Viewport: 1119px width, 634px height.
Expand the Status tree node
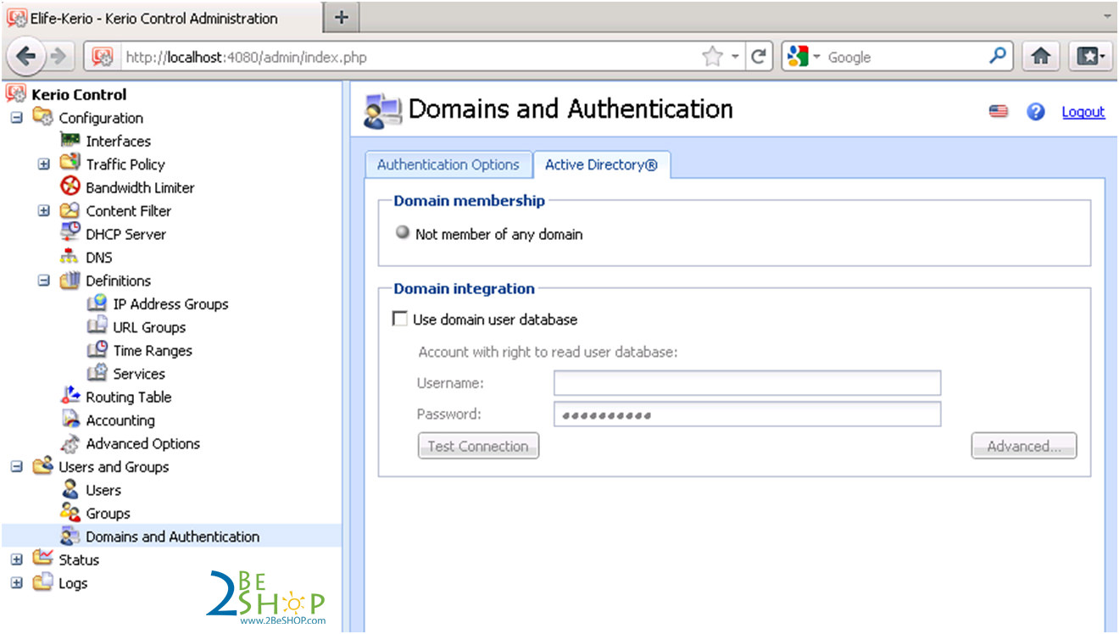tap(16, 560)
